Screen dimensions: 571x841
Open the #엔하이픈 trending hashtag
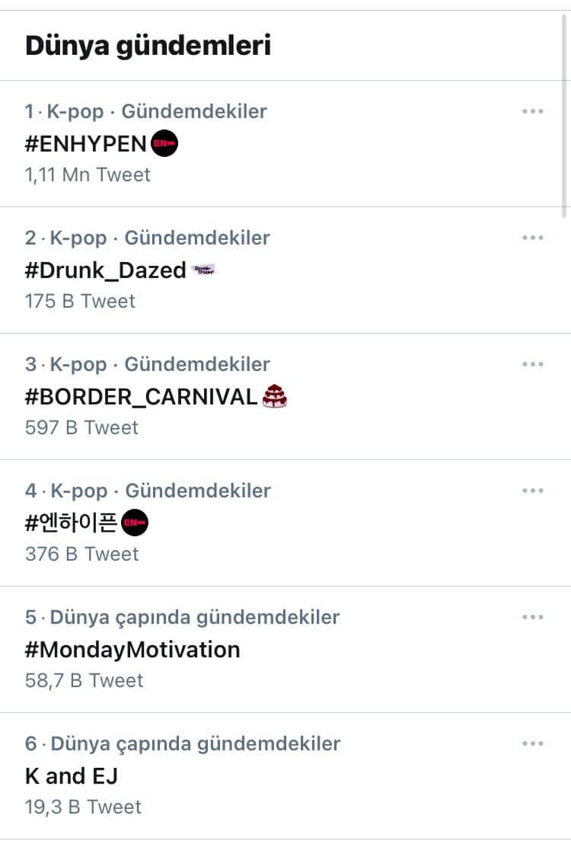(x=72, y=523)
